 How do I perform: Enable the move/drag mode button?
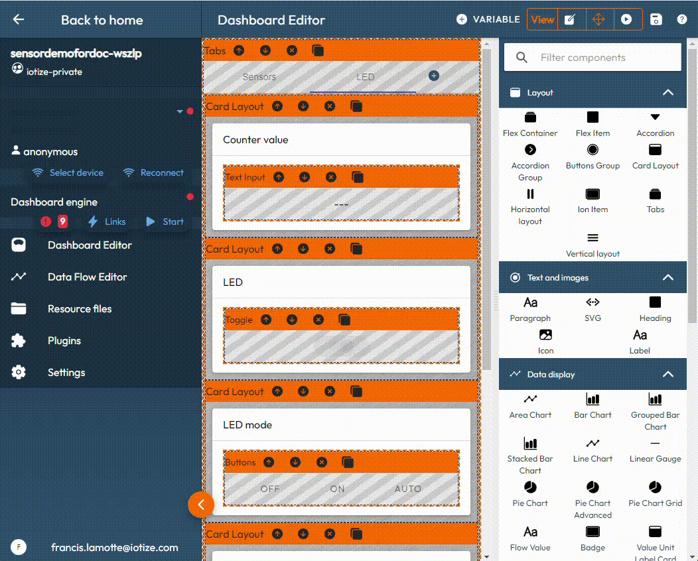(598, 19)
